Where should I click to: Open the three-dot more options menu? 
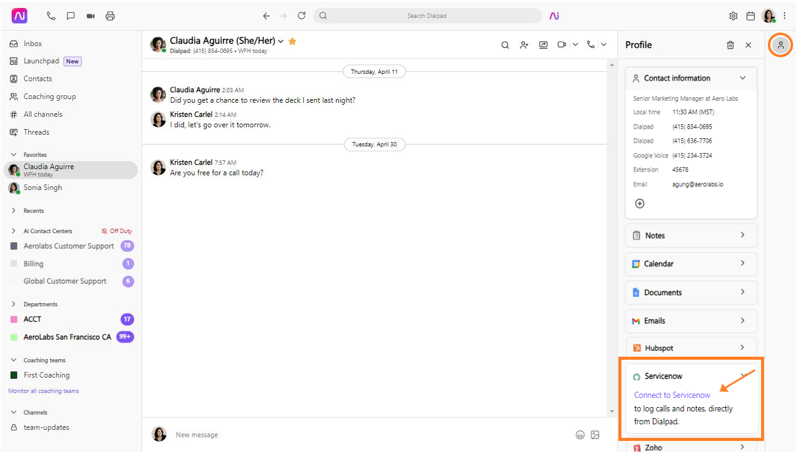784,16
